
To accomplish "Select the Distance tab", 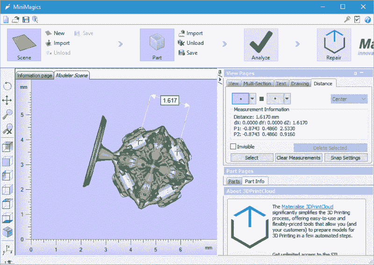I will pos(323,84).
